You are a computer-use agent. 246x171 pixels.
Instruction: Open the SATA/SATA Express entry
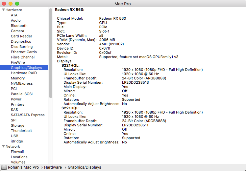28,115
